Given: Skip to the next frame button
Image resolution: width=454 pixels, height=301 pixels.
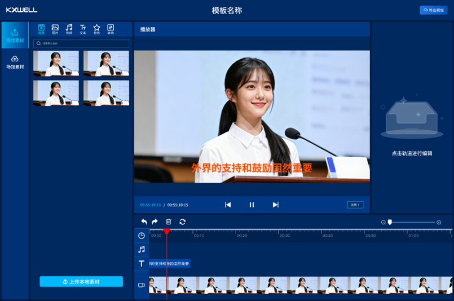Looking at the screenshot, I should click(276, 205).
